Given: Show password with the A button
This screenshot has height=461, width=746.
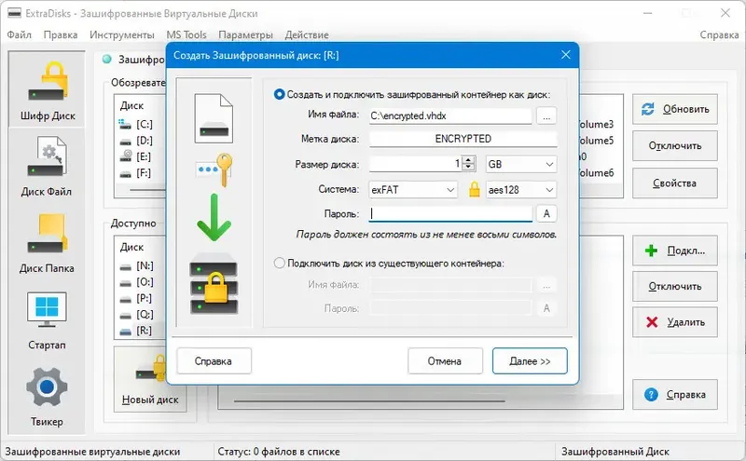Looking at the screenshot, I should pos(546,214).
